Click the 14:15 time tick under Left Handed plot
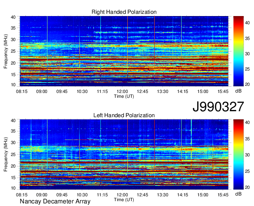 (x=183, y=195)
